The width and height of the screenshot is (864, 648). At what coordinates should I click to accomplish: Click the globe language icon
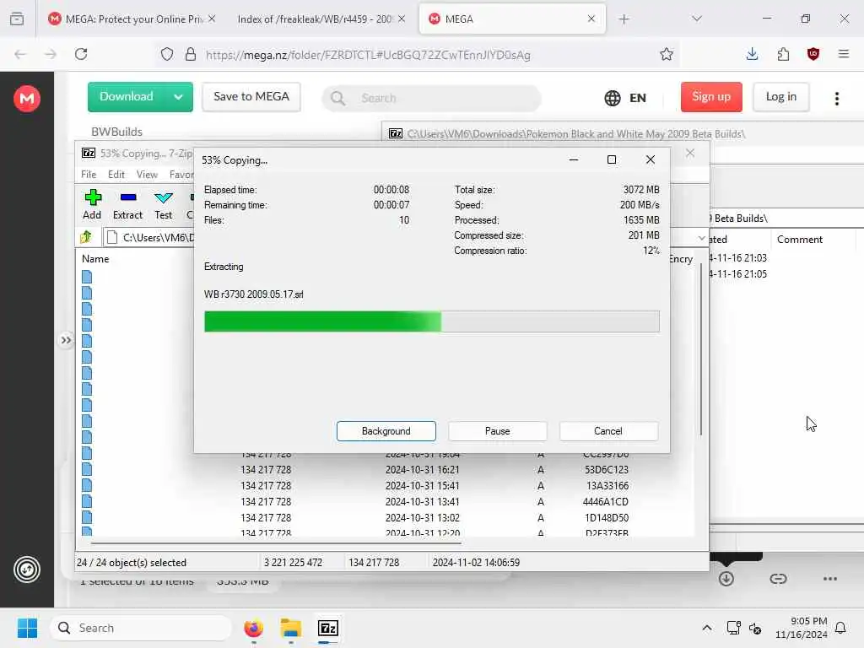click(613, 98)
